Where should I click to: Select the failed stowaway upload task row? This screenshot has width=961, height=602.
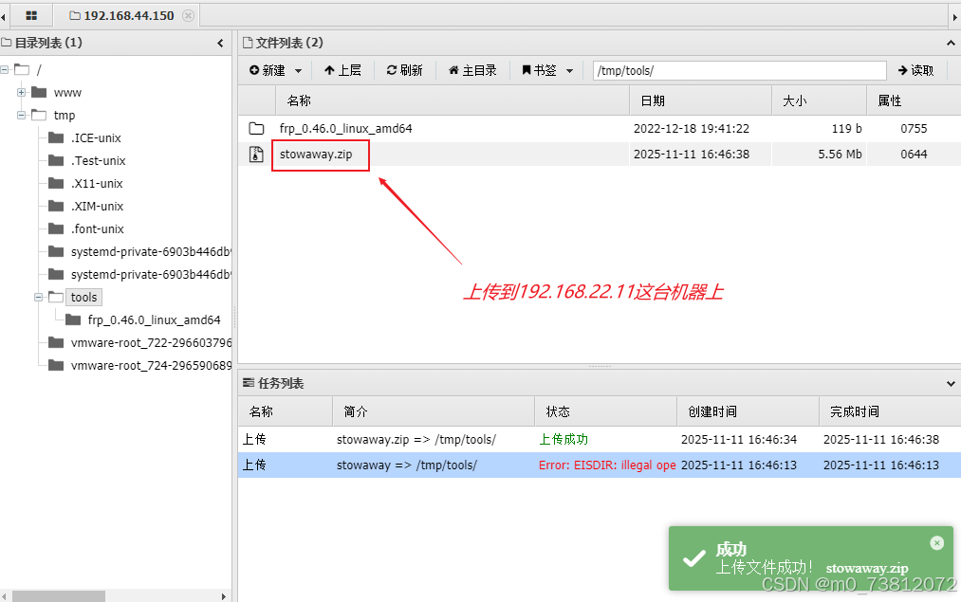click(x=600, y=465)
